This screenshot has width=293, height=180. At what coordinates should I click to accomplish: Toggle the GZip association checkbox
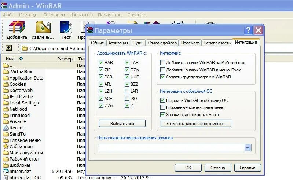pos(127,70)
